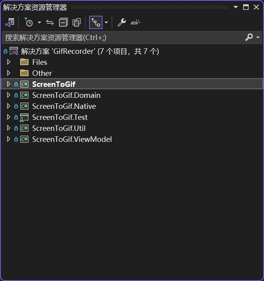This screenshot has width=264, height=281.
Task: Select the 'Files' folder label
Action: click(40, 62)
